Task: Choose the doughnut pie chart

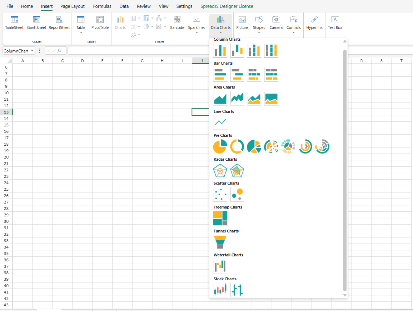Action: [237, 146]
